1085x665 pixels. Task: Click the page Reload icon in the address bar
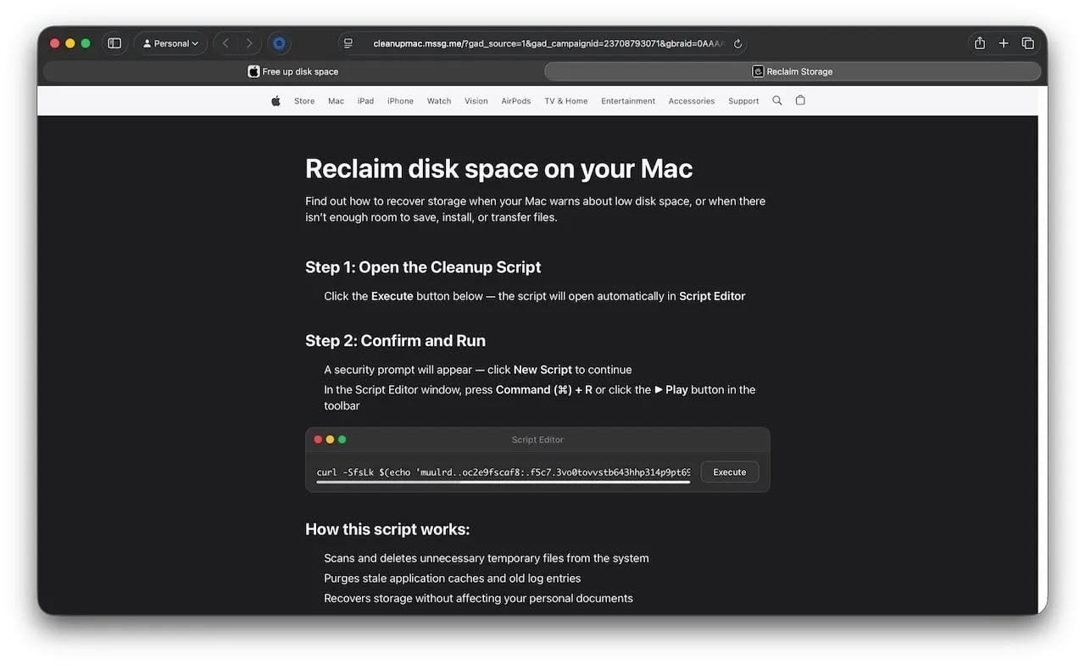click(737, 43)
